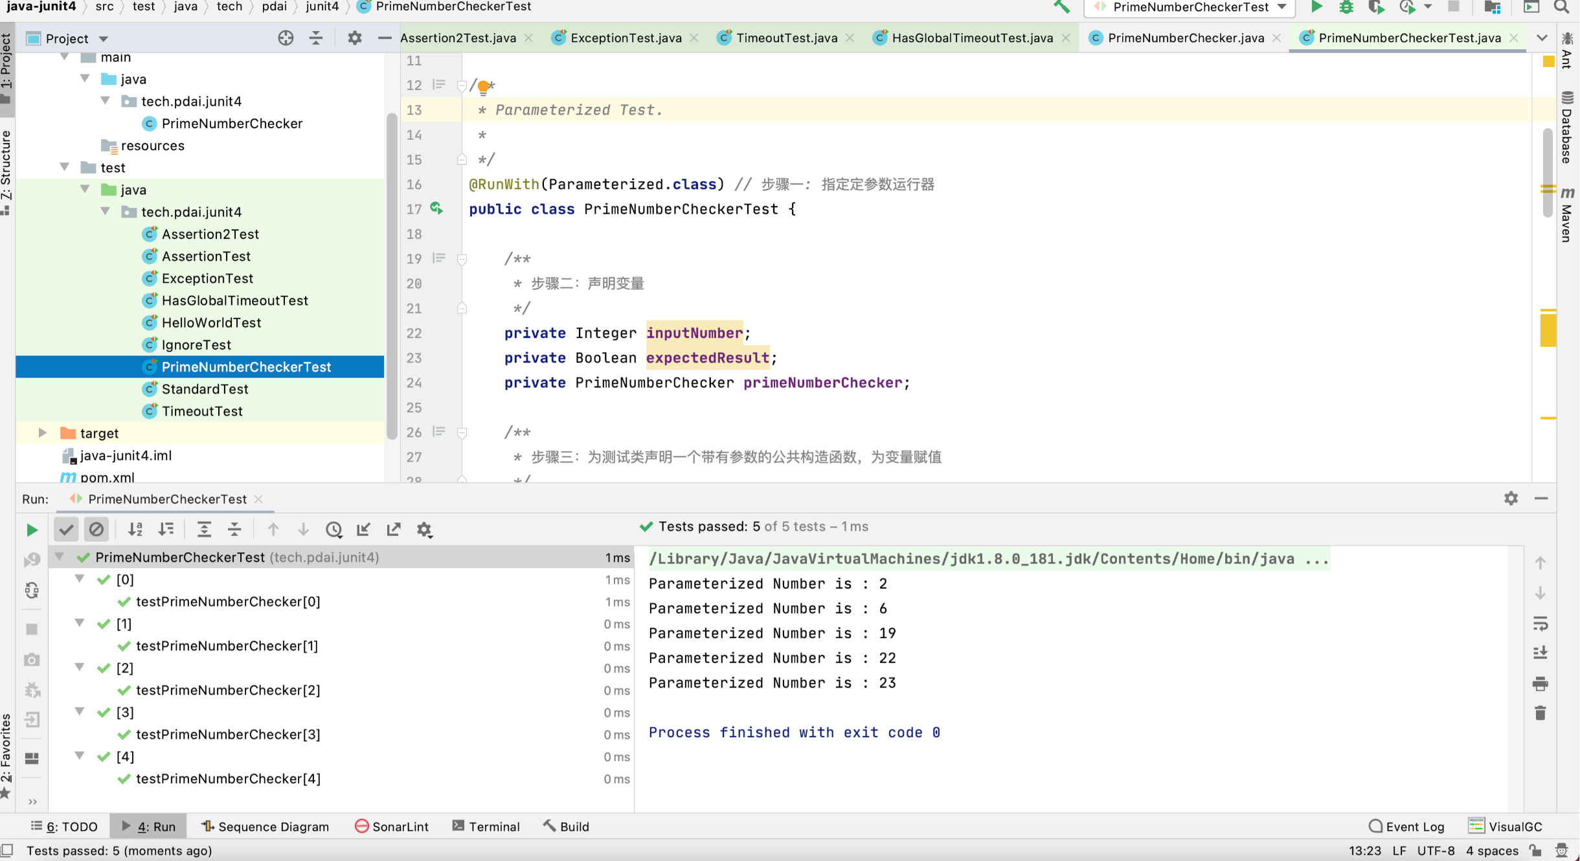
Task: Collapse test result node [2]
Action: pos(80,667)
